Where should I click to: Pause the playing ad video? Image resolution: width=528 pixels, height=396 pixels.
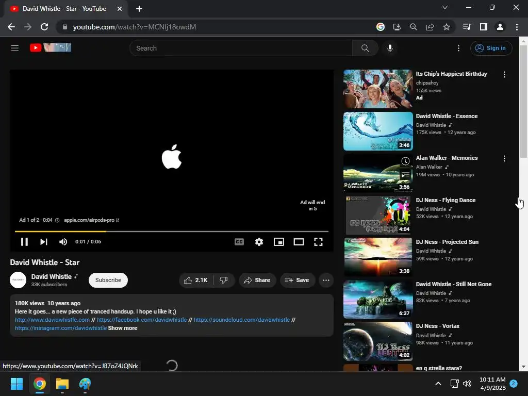(24, 242)
